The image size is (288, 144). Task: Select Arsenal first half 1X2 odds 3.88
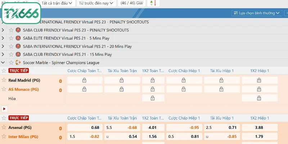(260, 127)
